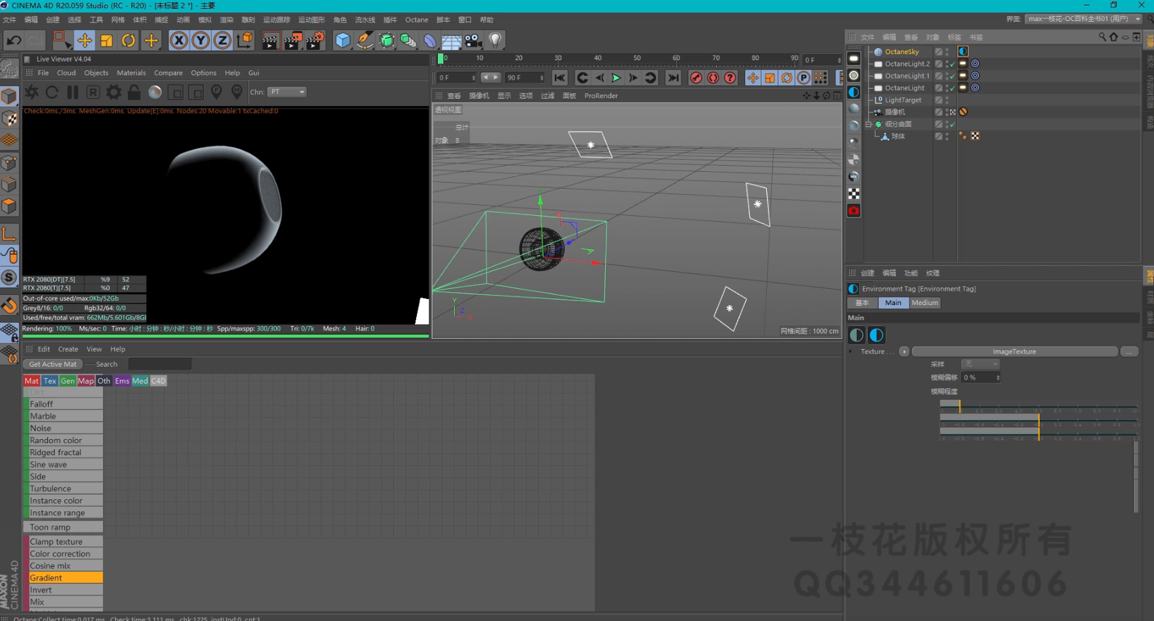Open the Octane menu in main menu bar
1154x621 pixels.
click(x=417, y=20)
